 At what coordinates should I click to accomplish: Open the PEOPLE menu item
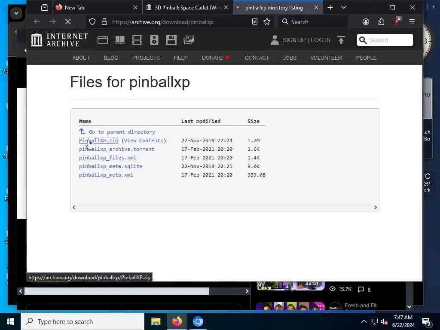tap(366, 58)
